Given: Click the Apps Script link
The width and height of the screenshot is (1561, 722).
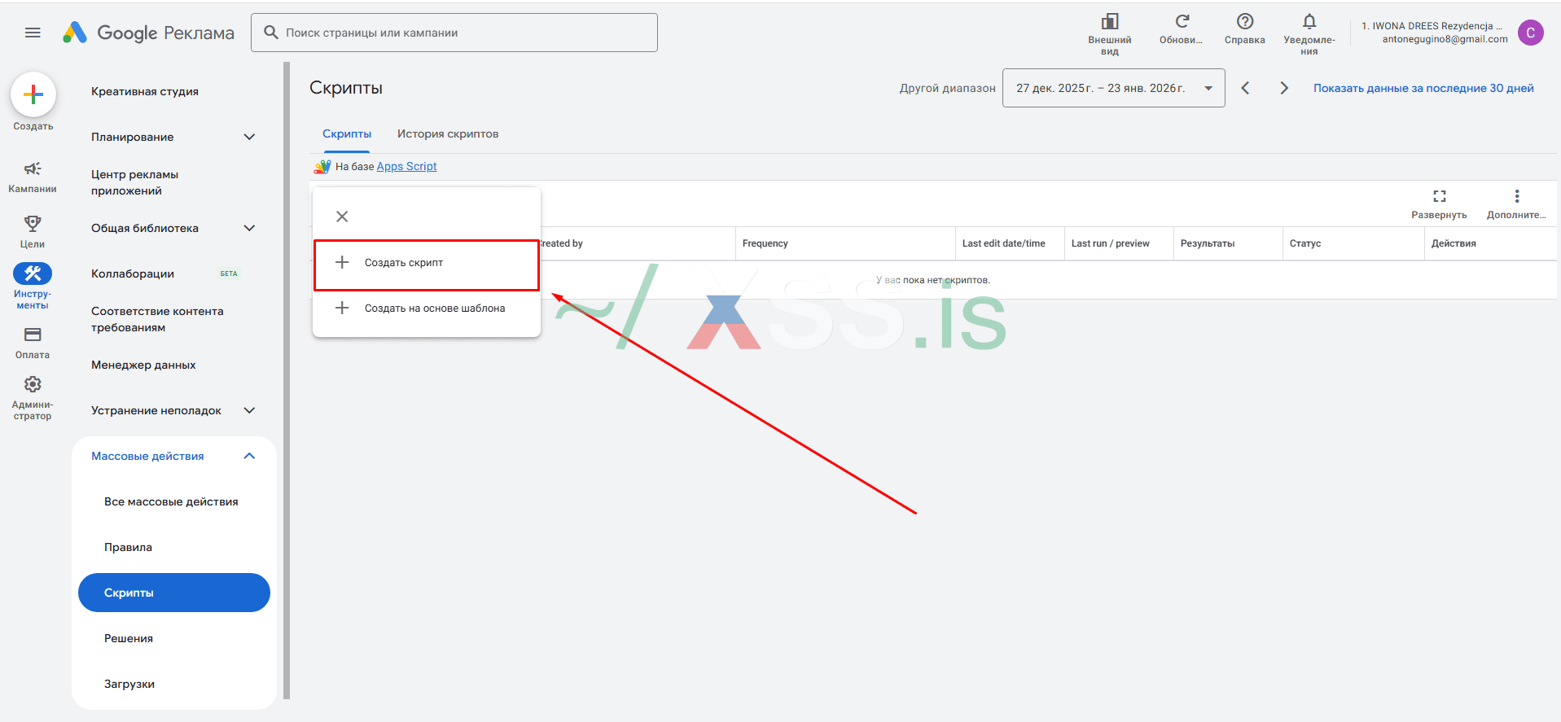Looking at the screenshot, I should tap(406, 167).
